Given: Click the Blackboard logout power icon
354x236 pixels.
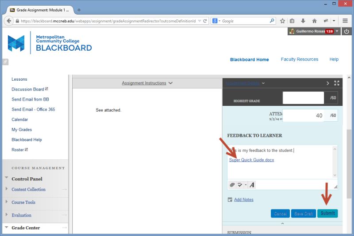Looking at the screenshot, I should [346, 31].
